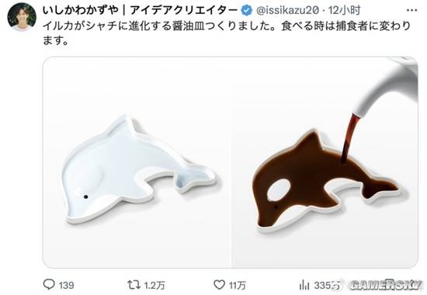Open the white dolphin dish photo

[x=137, y=162]
